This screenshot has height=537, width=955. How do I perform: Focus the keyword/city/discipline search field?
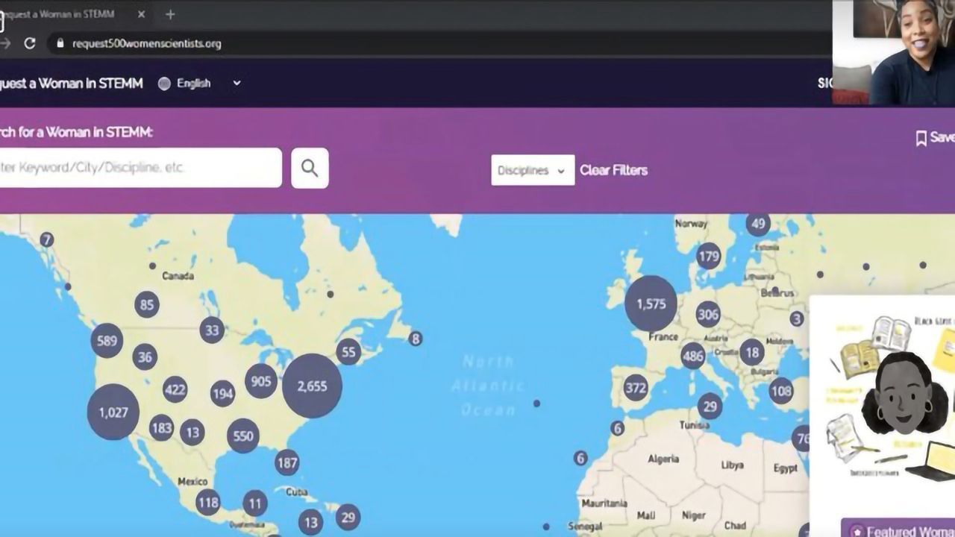pyautogui.click(x=140, y=168)
